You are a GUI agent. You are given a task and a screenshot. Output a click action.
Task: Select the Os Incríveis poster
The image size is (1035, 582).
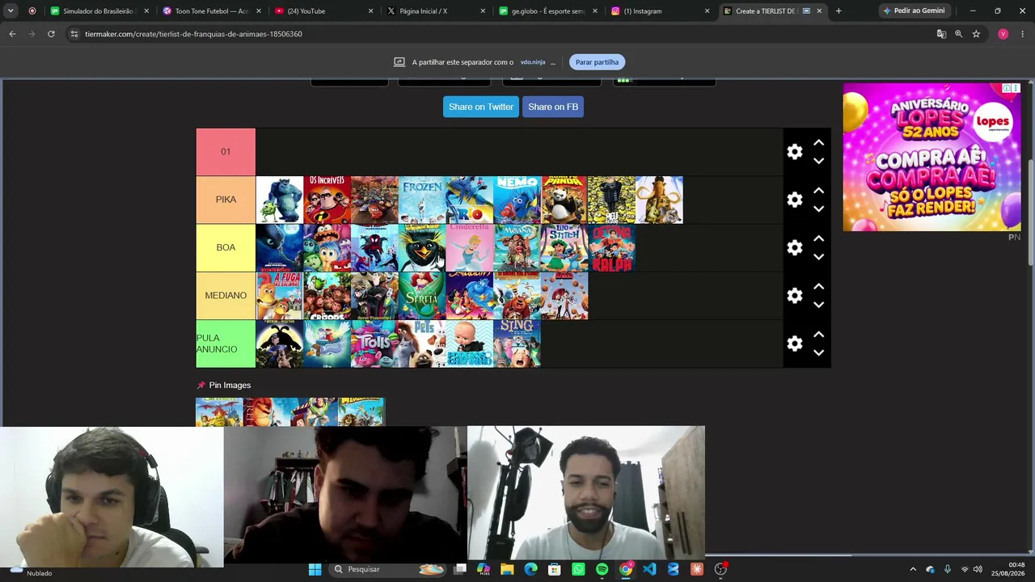click(x=327, y=200)
